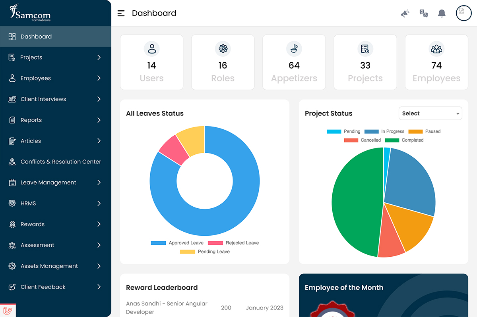Open the Client Interviews menu item

(56, 99)
